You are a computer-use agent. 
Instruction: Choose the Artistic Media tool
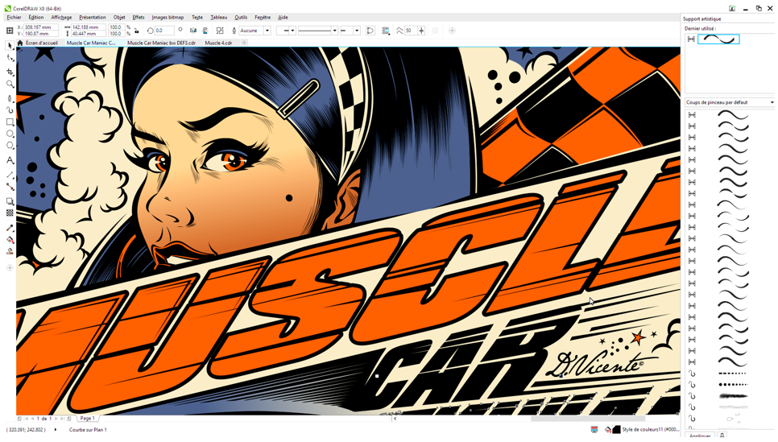[x=10, y=109]
